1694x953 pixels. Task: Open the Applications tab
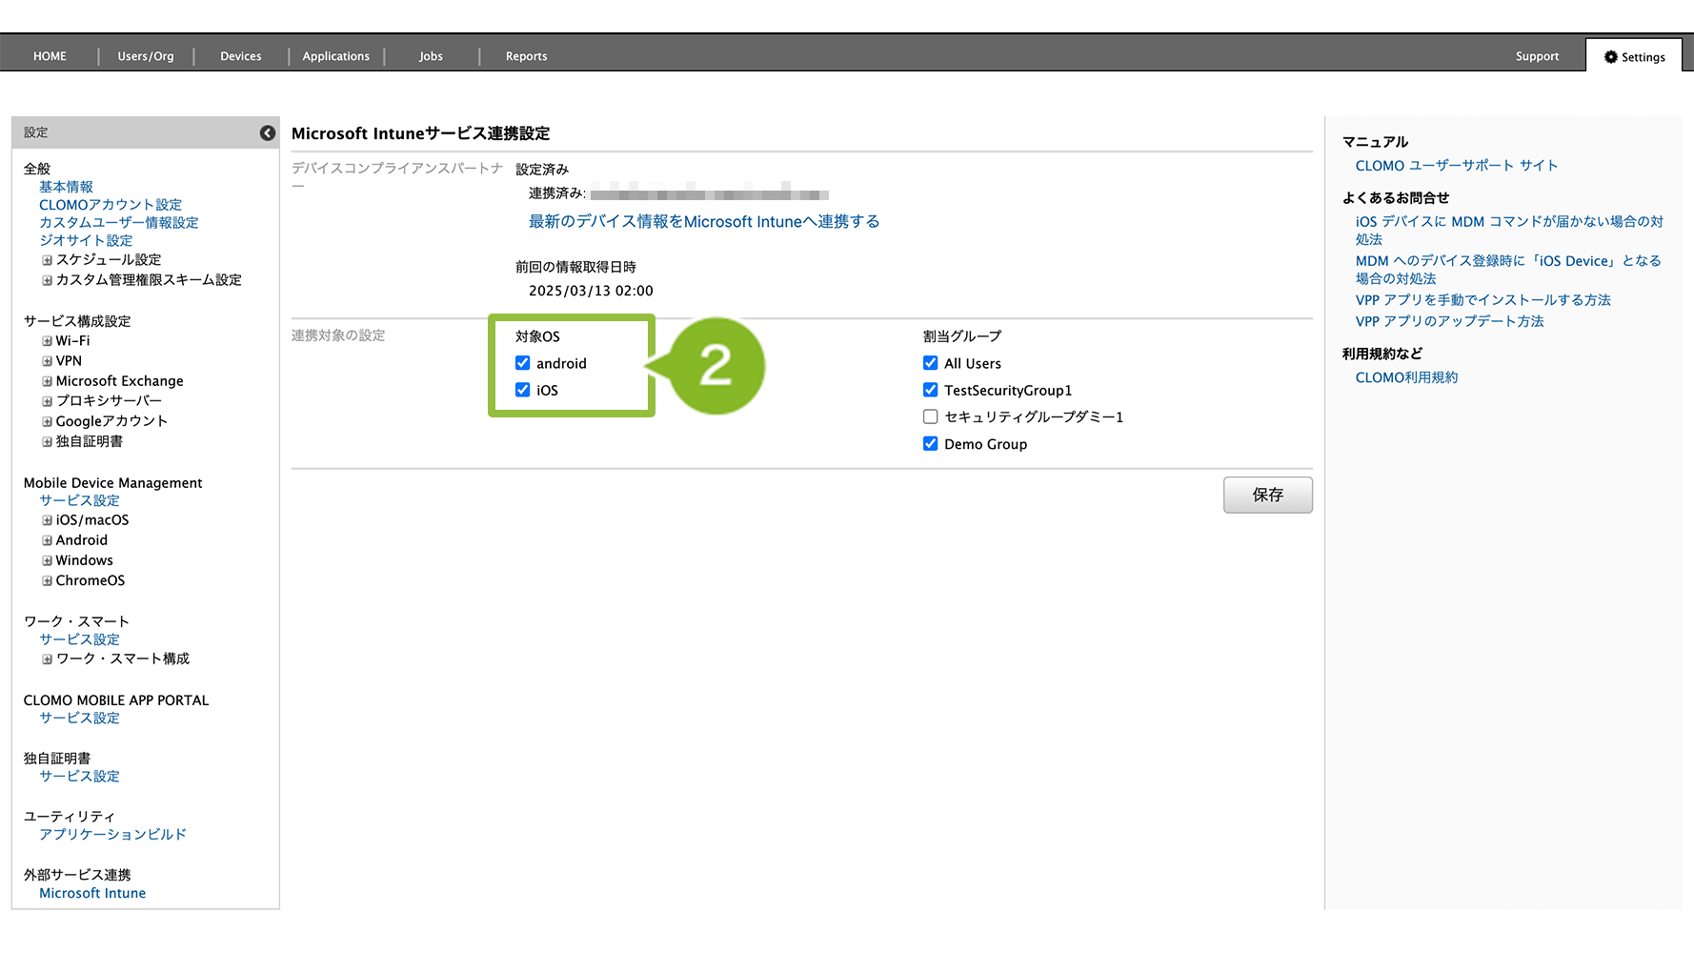click(336, 56)
